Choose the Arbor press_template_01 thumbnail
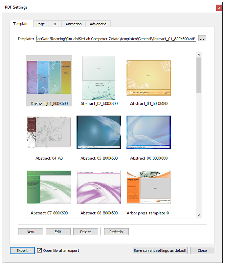 (148, 187)
